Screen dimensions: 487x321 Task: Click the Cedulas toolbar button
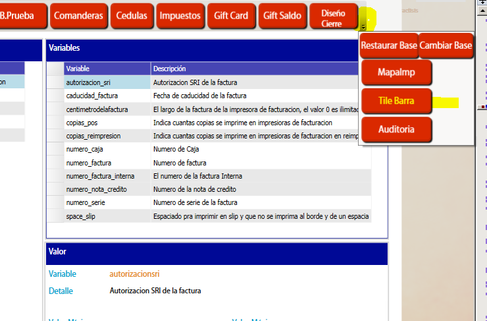coord(132,16)
